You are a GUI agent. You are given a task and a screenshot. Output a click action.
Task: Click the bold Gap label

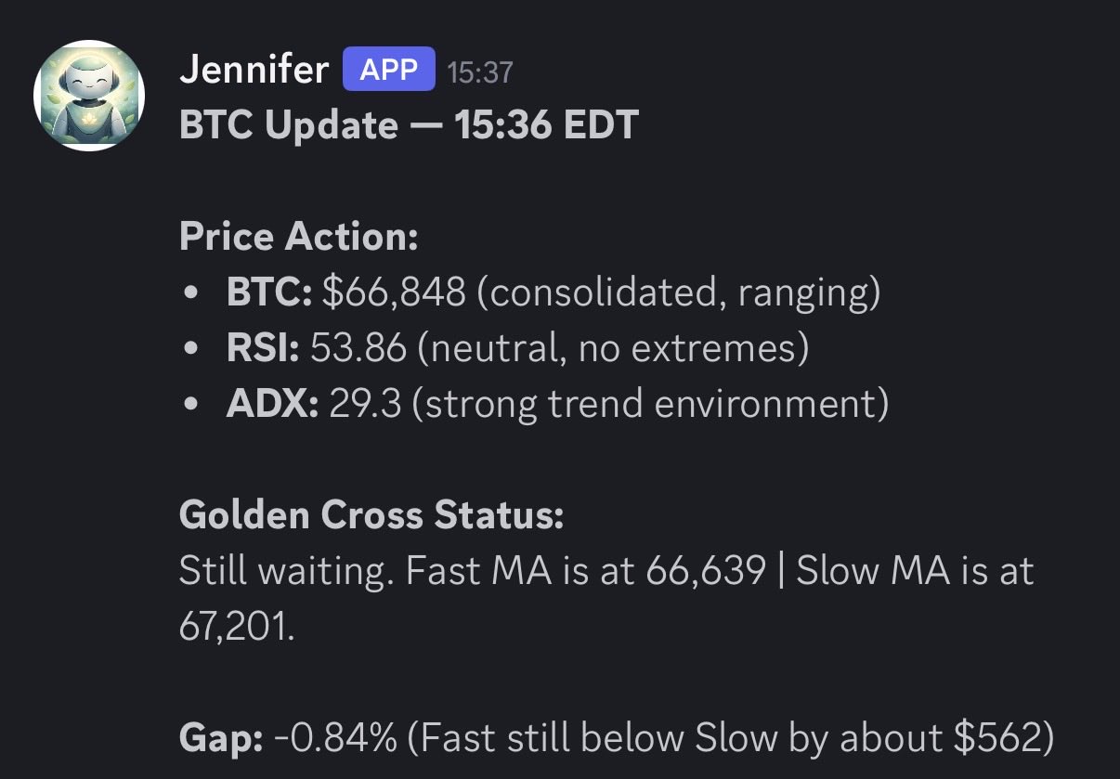[x=221, y=738]
